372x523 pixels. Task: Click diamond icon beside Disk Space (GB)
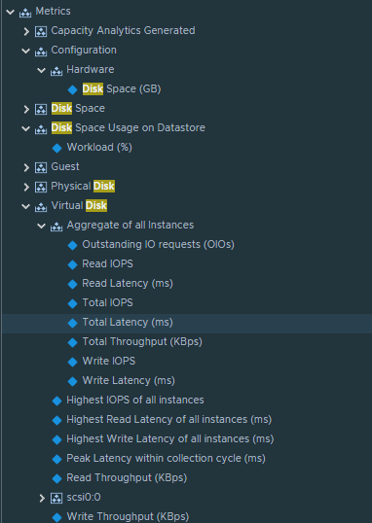pyautogui.click(x=72, y=89)
